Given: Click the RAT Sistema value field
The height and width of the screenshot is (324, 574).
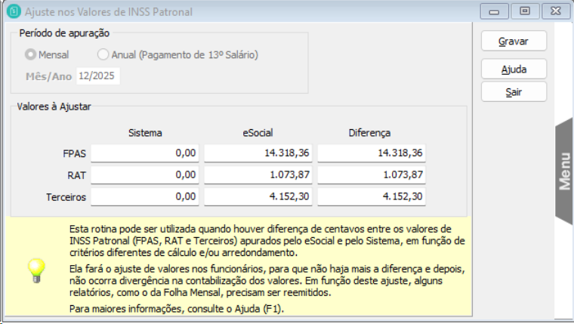Looking at the screenshot, I should pyautogui.click(x=145, y=175).
